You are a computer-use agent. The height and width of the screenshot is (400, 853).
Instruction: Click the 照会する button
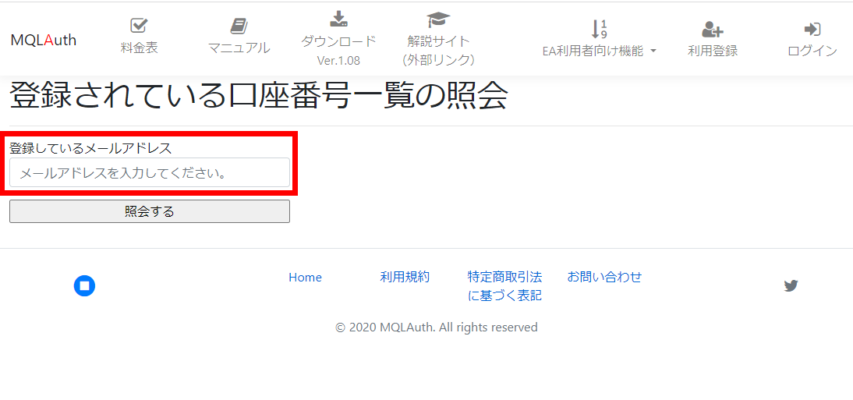pyautogui.click(x=150, y=212)
